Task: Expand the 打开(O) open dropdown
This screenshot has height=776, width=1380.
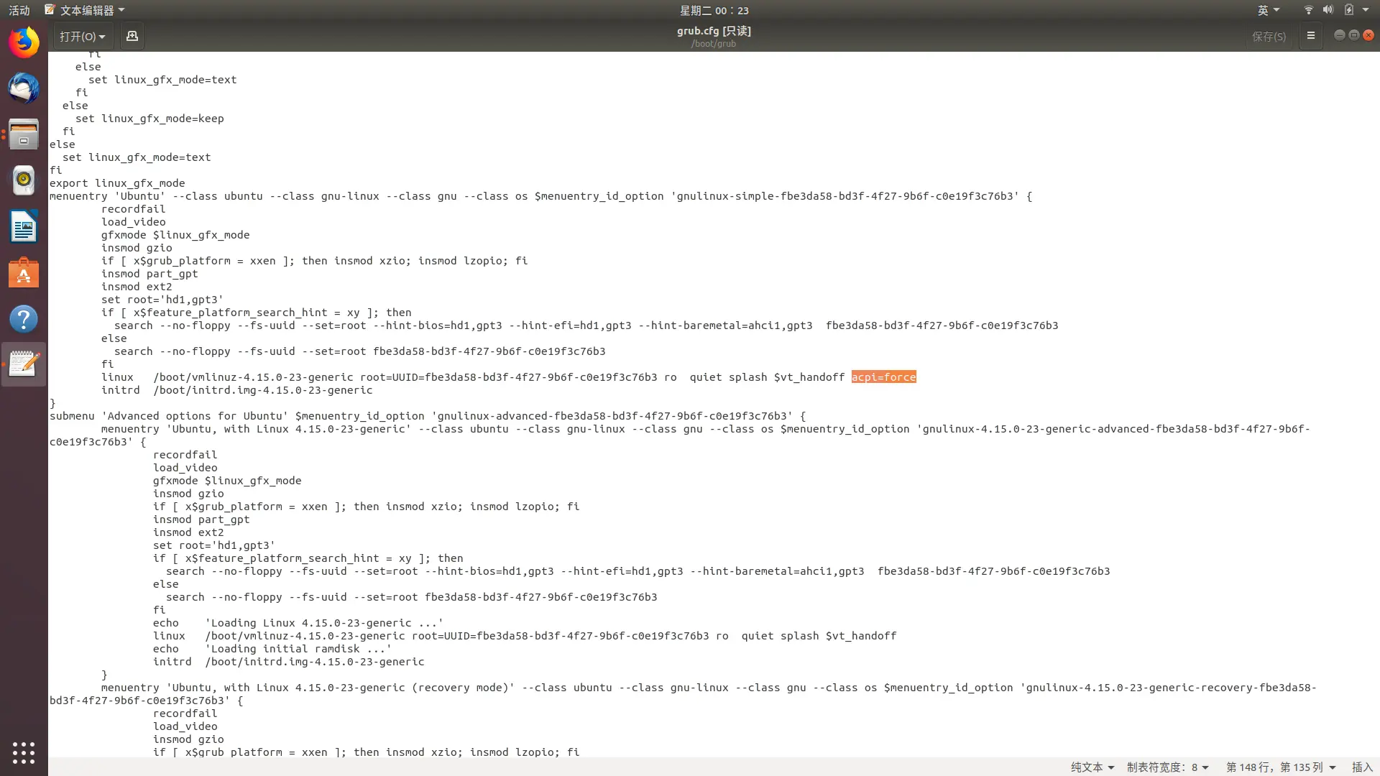Action: (x=82, y=36)
